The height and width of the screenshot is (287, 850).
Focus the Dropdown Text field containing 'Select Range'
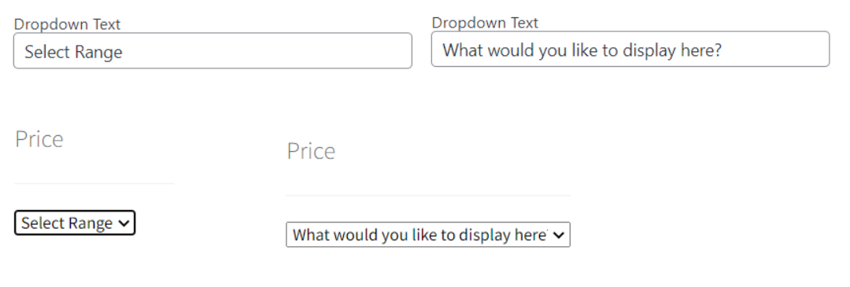click(x=213, y=51)
